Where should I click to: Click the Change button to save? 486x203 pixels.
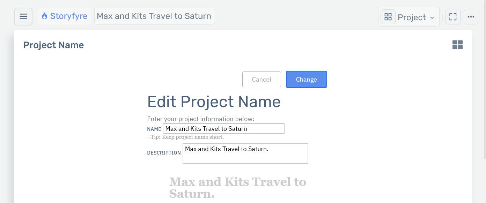(306, 79)
